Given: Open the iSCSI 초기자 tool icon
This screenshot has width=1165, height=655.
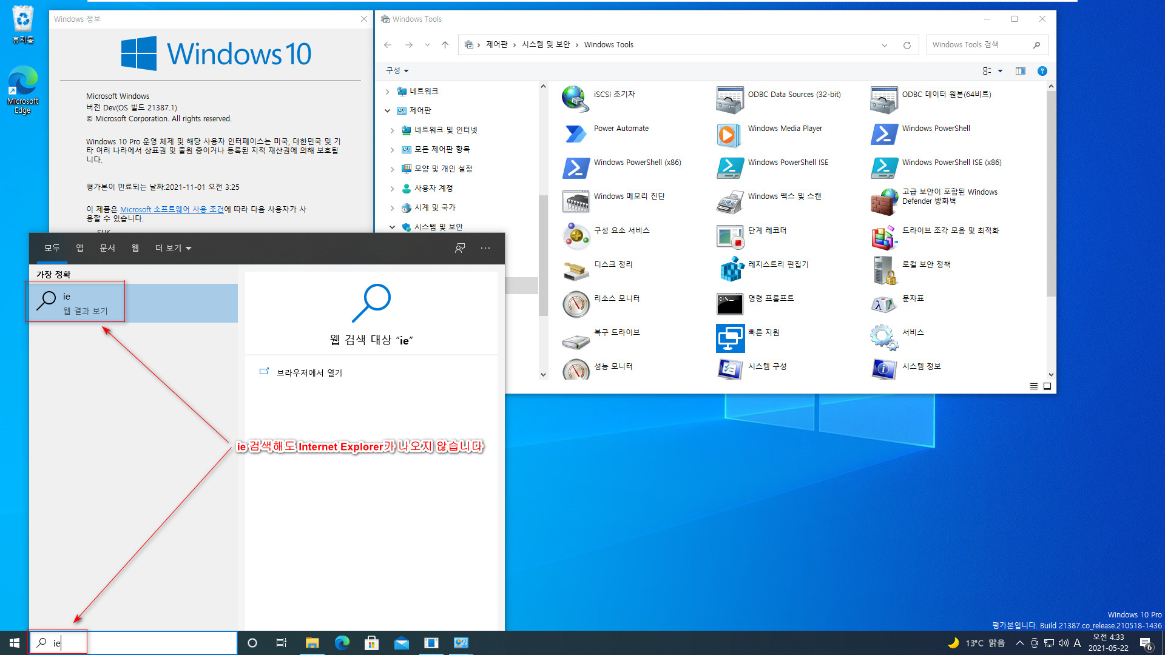Looking at the screenshot, I should click(575, 99).
